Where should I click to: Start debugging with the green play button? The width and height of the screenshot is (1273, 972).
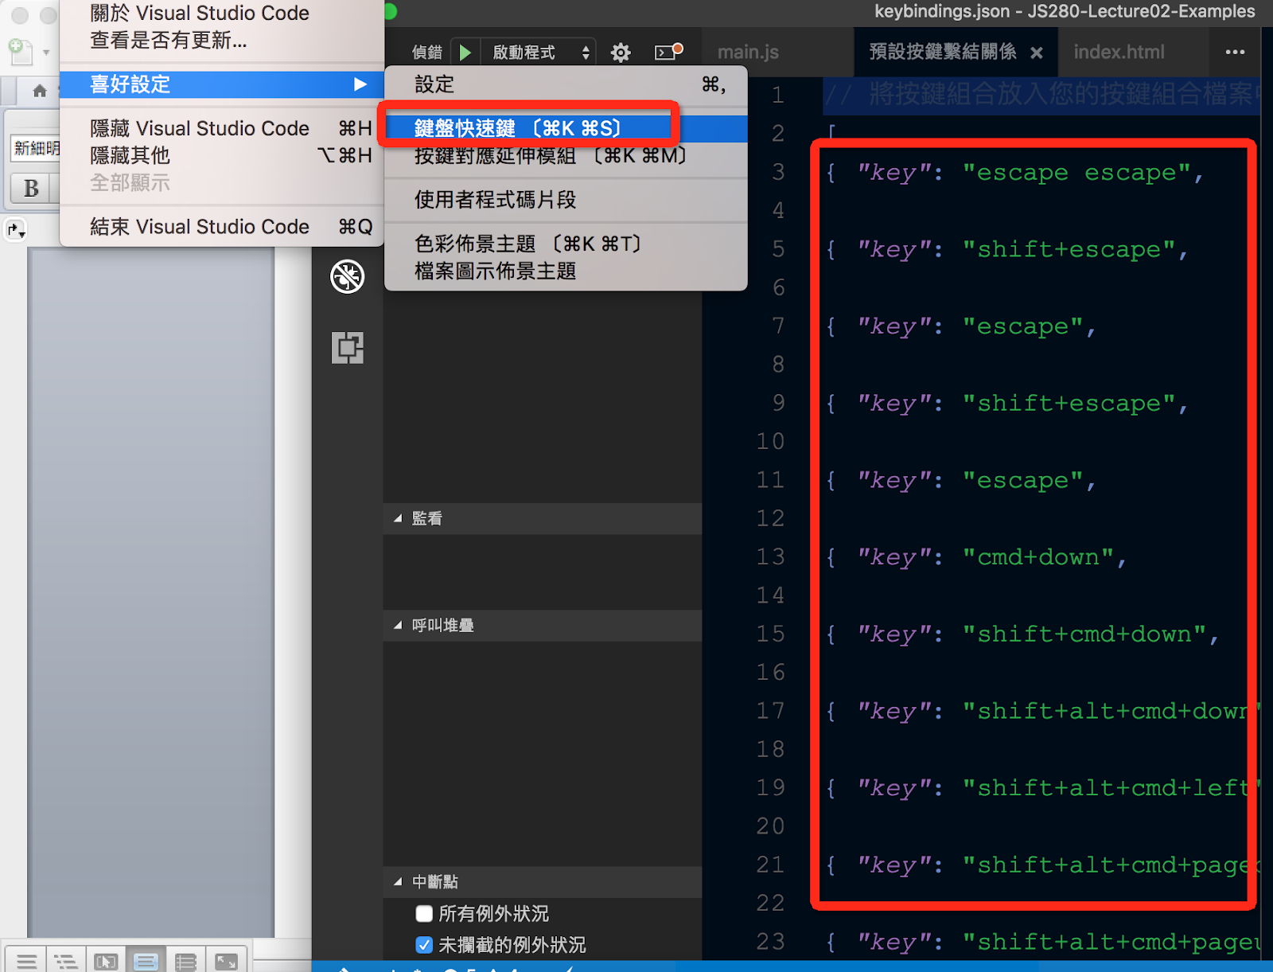pos(465,53)
